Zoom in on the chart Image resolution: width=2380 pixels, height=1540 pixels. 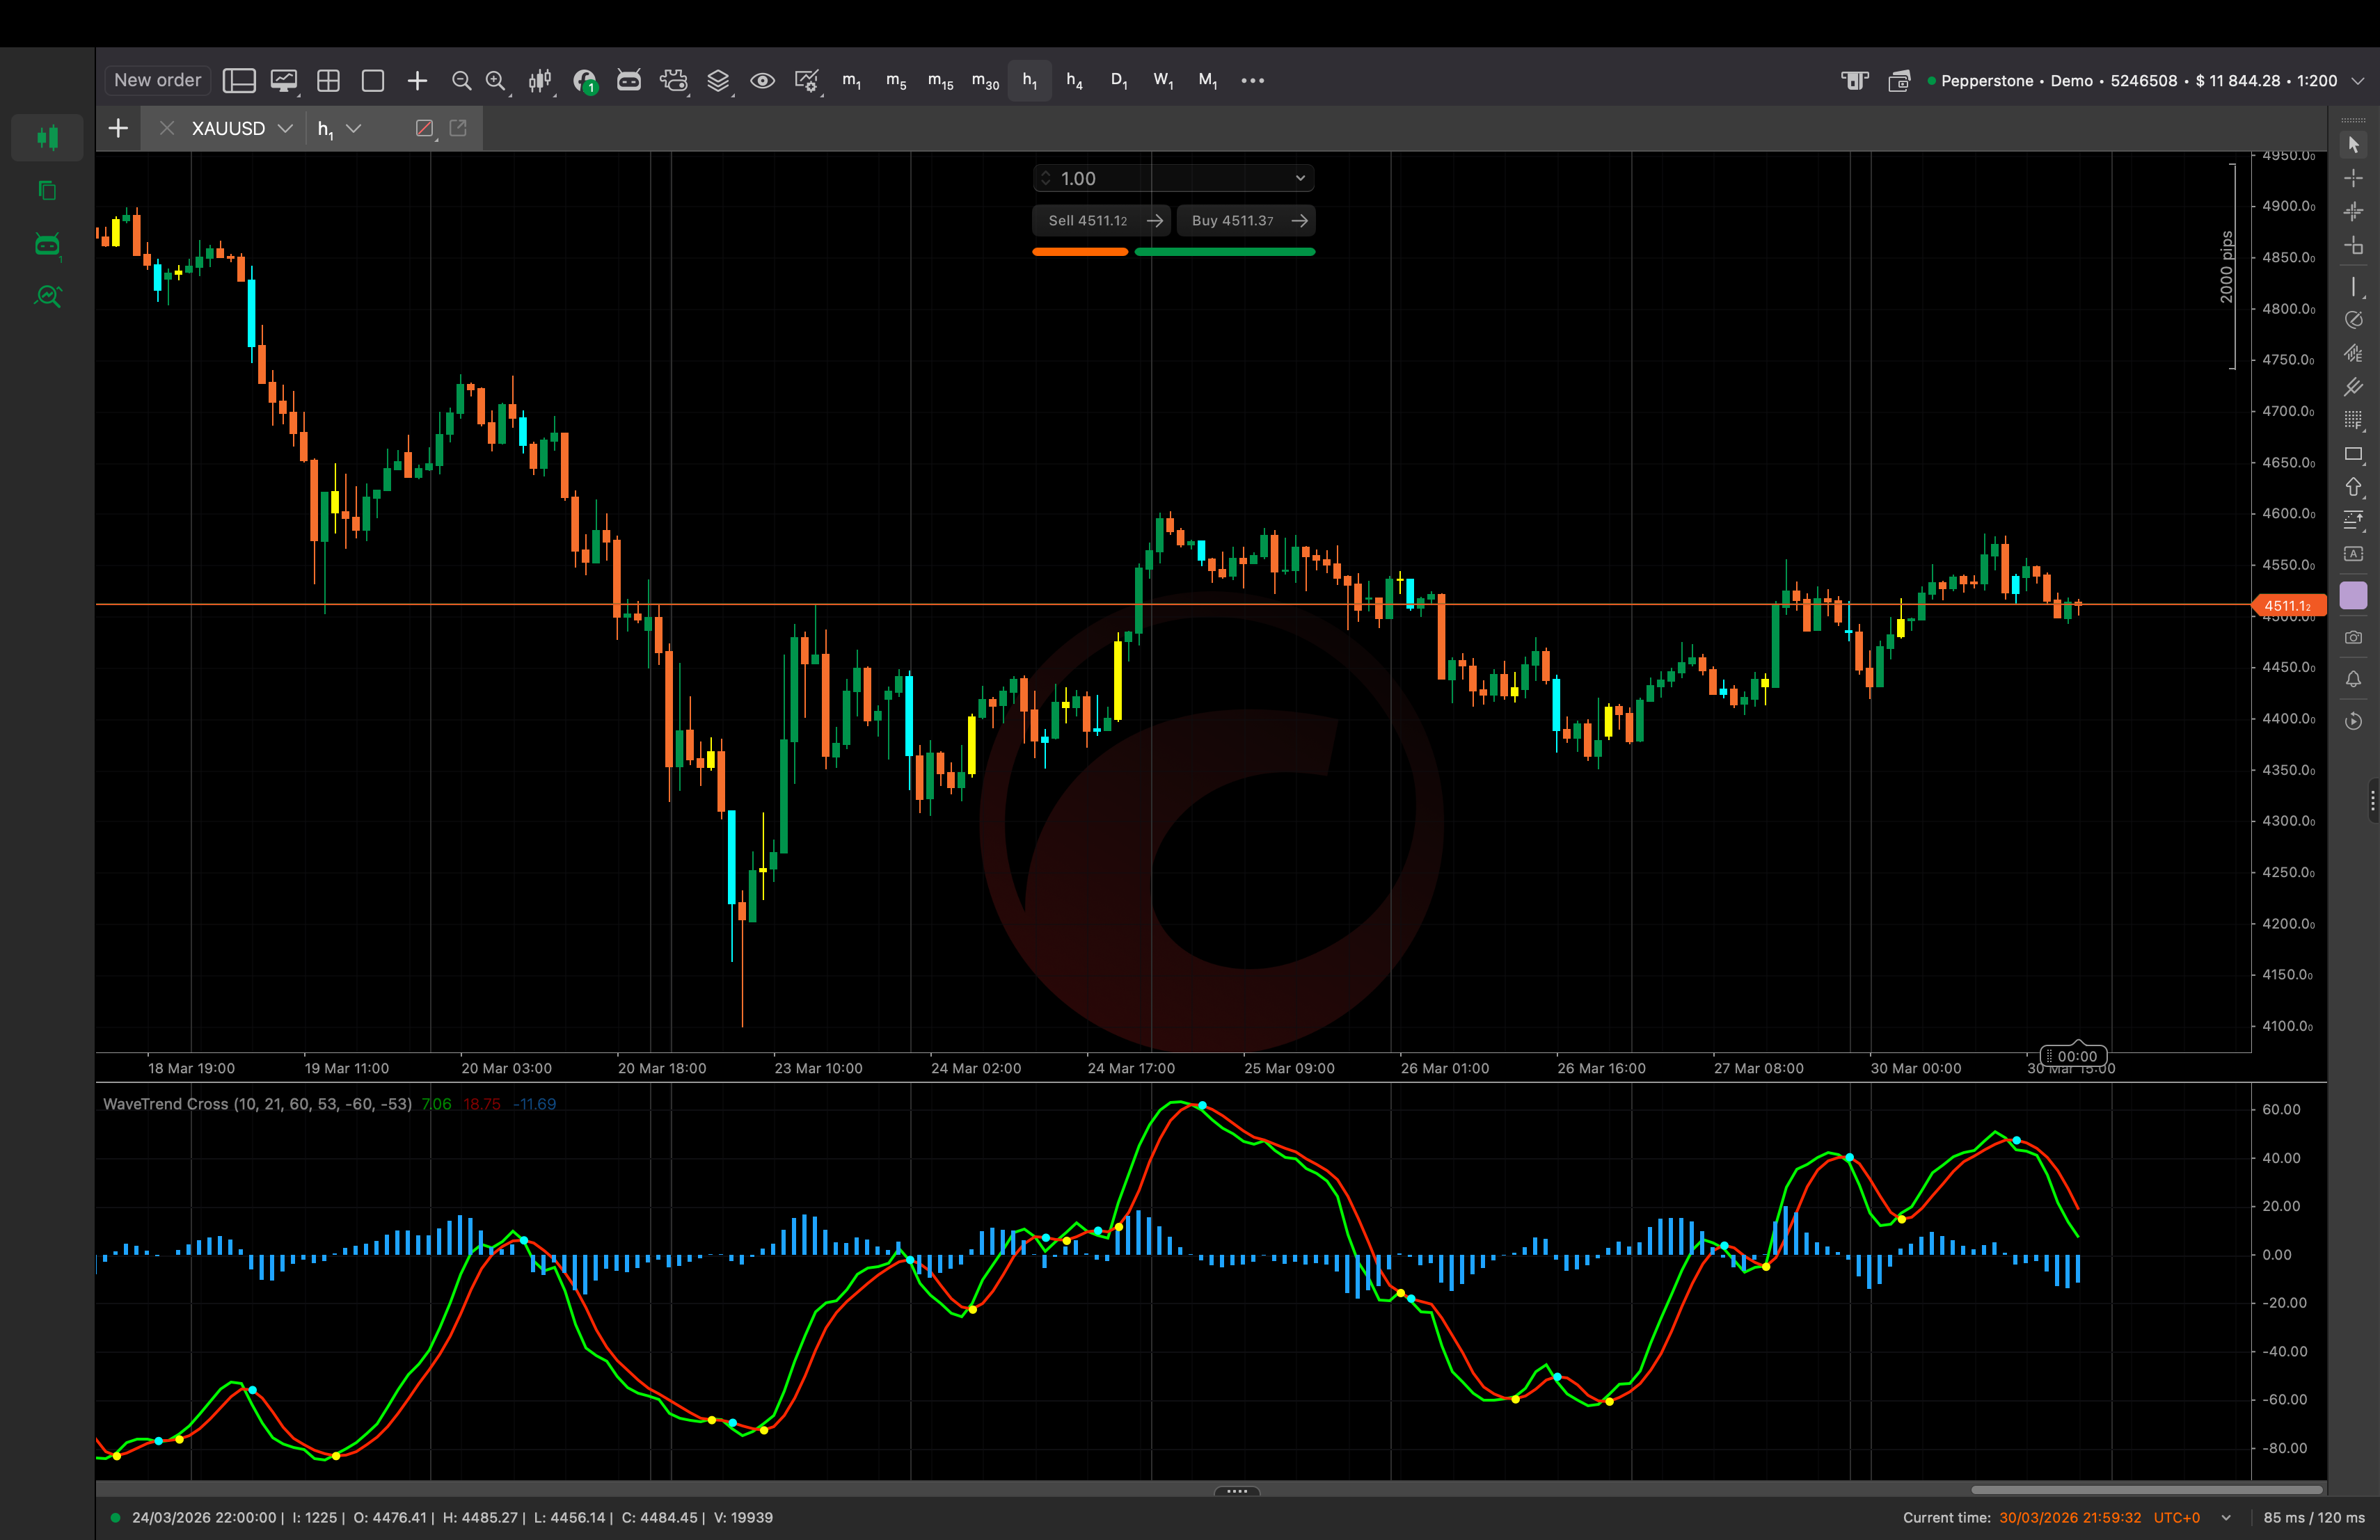[496, 81]
